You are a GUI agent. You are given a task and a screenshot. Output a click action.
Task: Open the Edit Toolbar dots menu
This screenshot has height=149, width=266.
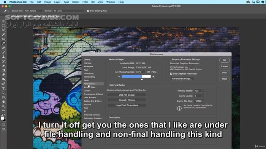(x=3, y=111)
